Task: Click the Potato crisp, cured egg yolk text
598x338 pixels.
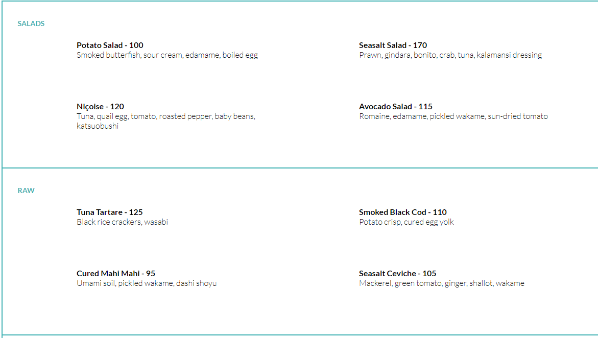Action: click(406, 222)
